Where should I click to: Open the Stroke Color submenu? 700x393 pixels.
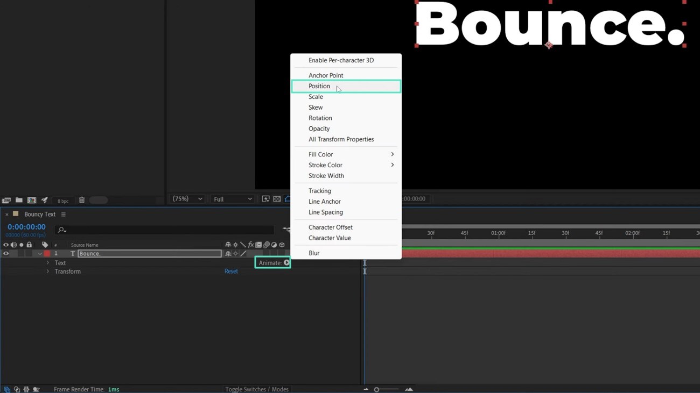pos(346,165)
